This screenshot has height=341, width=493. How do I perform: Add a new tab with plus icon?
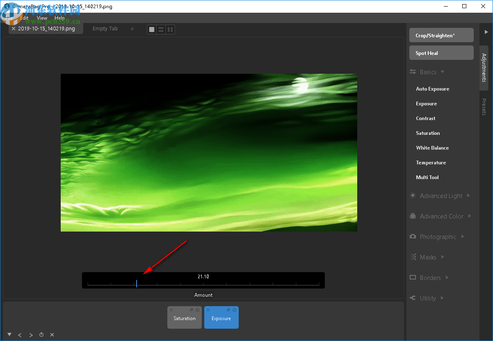(x=132, y=29)
